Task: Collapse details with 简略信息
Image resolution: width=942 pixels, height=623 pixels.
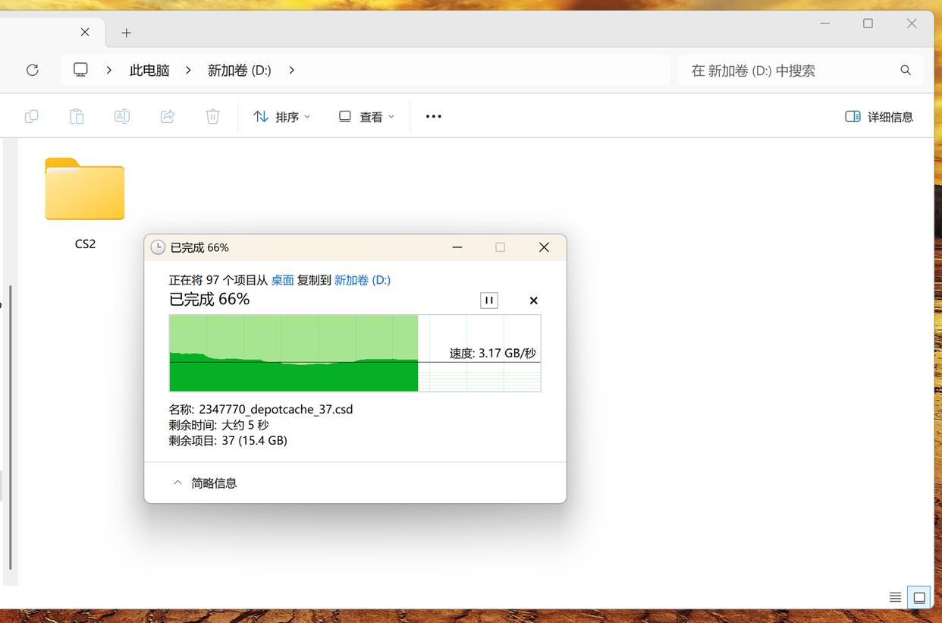Action: (205, 483)
